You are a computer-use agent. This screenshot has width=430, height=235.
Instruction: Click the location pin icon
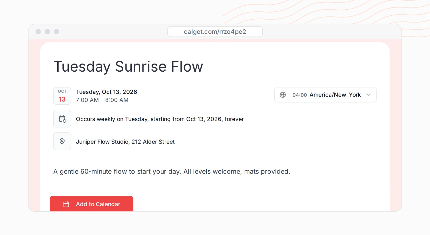62,141
